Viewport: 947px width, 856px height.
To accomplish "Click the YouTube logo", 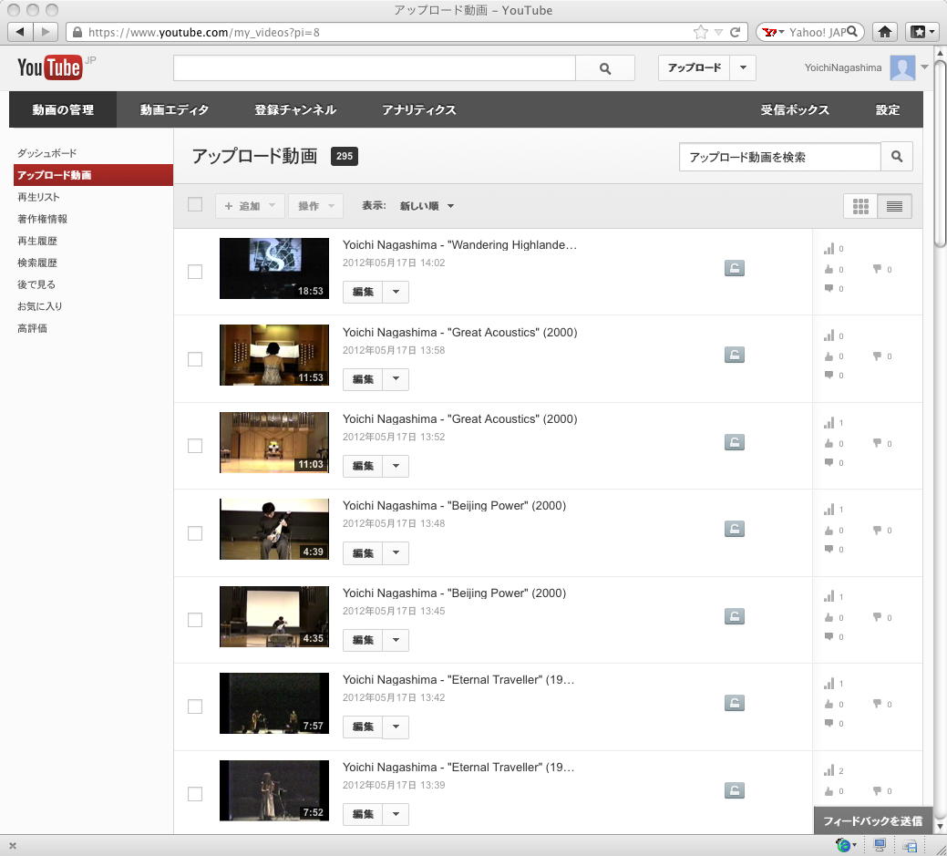I will [x=49, y=67].
